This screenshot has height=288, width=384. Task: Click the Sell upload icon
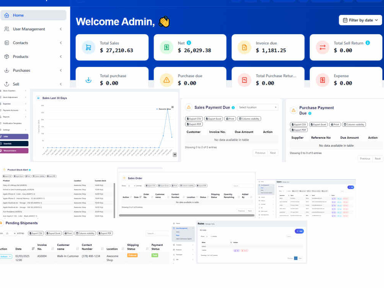(7, 84)
